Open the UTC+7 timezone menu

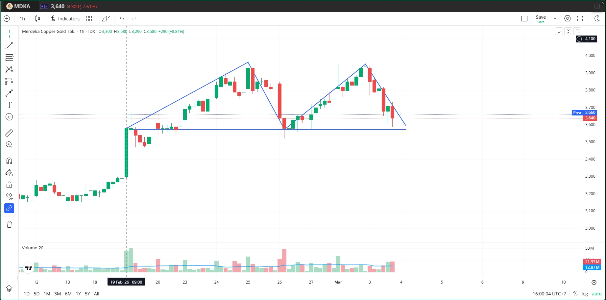click(x=549, y=294)
